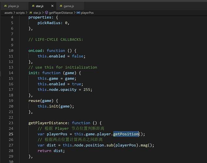Open the star.js breadcrumb item

pyautogui.click(x=37, y=13)
